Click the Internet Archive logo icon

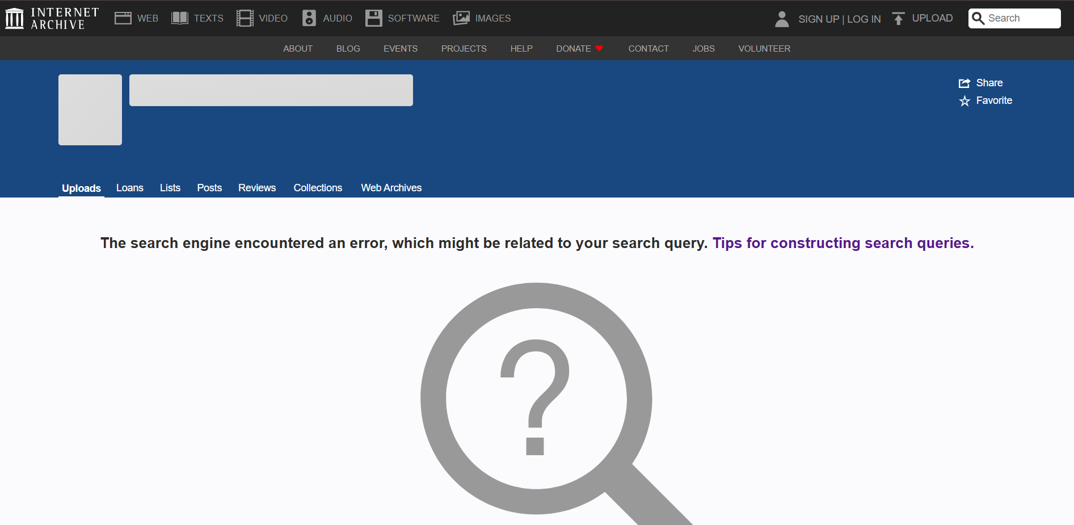tap(14, 18)
